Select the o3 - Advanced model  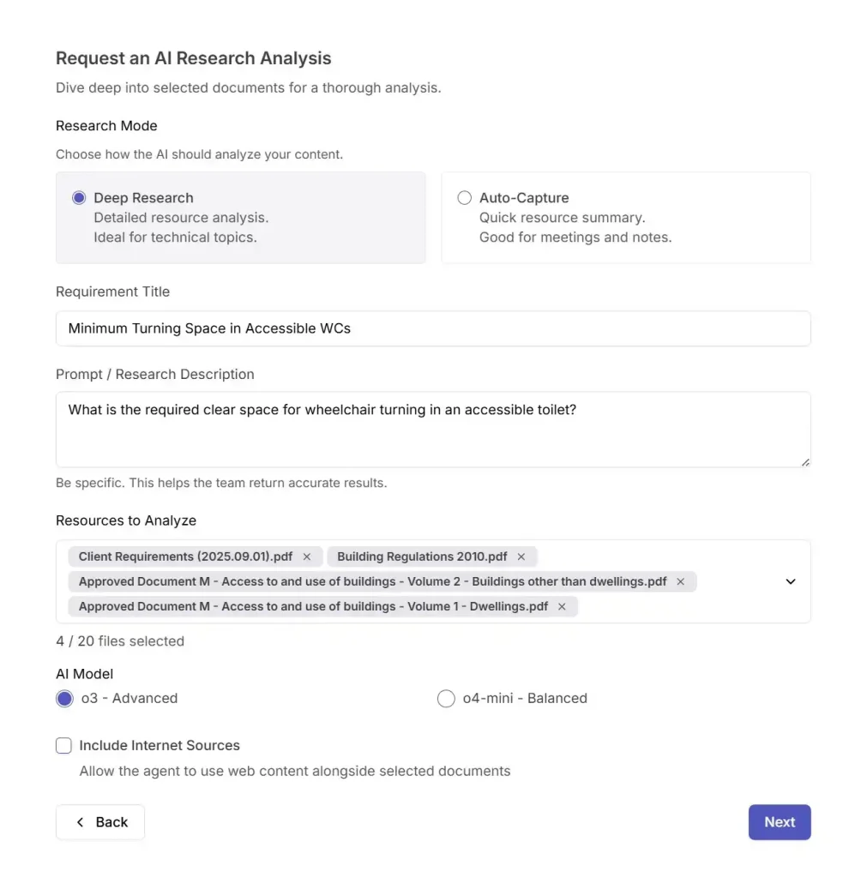pyautogui.click(x=64, y=698)
